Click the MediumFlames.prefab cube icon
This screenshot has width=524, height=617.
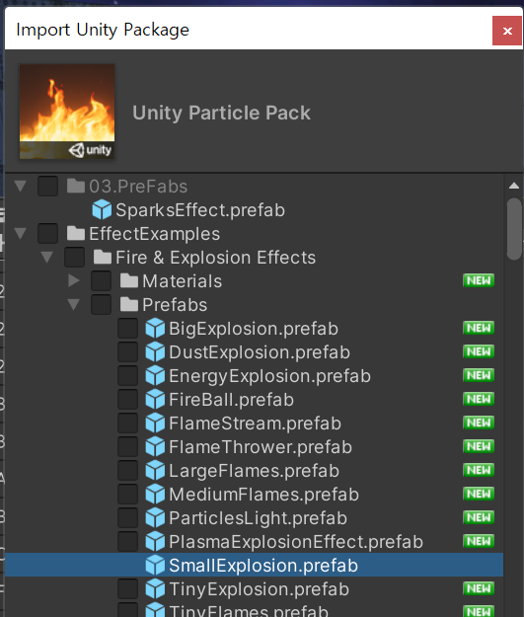[155, 495]
